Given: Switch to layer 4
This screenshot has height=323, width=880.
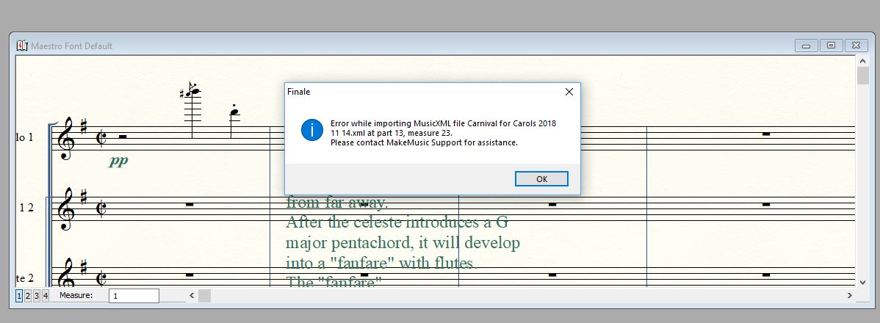Looking at the screenshot, I should coord(46,296).
